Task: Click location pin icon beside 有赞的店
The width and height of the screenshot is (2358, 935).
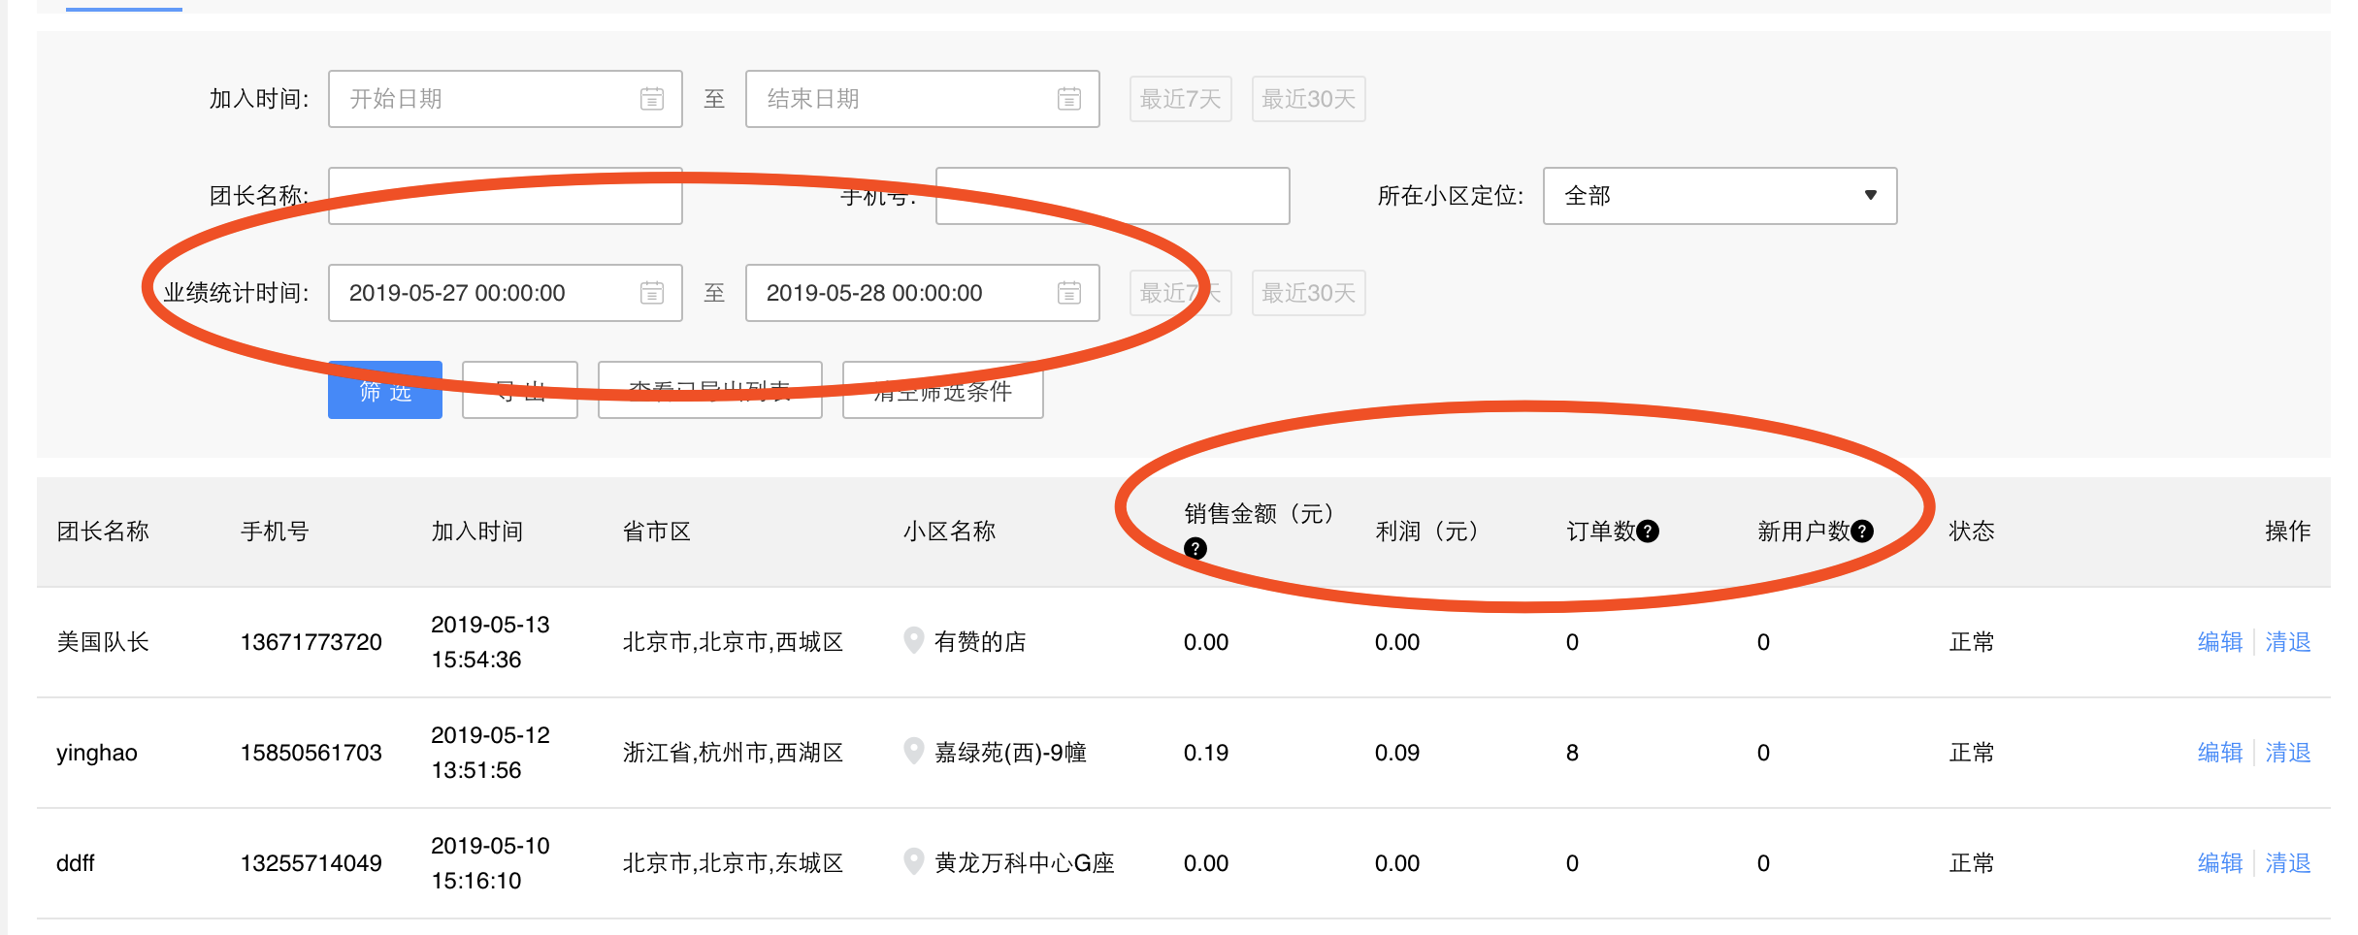Action: pyautogui.click(x=913, y=640)
